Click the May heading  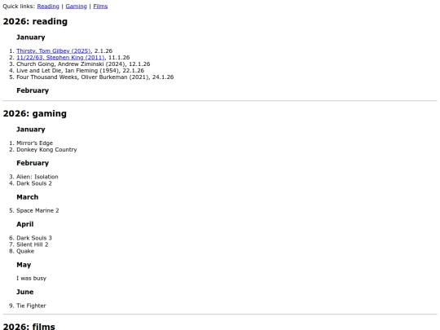coord(24,265)
